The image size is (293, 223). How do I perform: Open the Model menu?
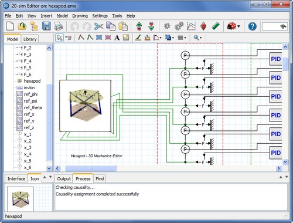click(62, 16)
